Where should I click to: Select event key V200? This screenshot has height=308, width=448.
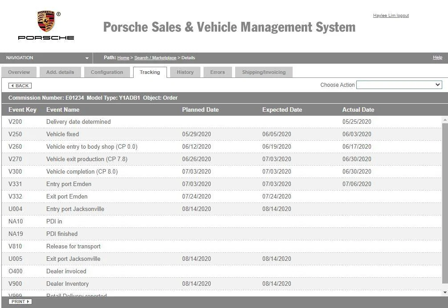click(x=15, y=122)
